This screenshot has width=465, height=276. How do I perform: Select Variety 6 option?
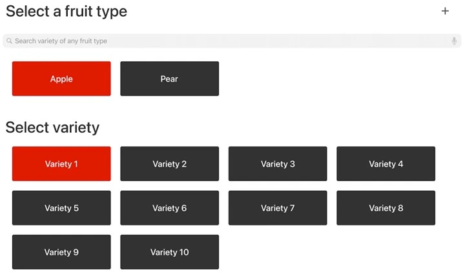(x=169, y=208)
